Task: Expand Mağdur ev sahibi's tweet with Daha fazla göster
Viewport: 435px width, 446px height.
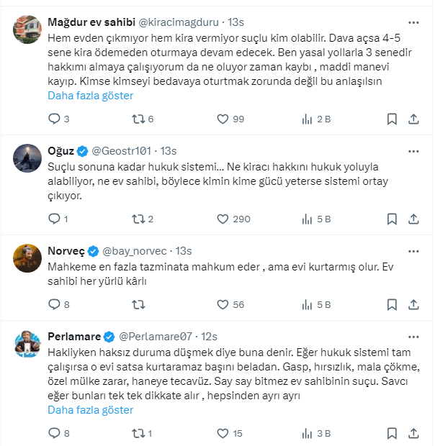Action: click(x=90, y=95)
